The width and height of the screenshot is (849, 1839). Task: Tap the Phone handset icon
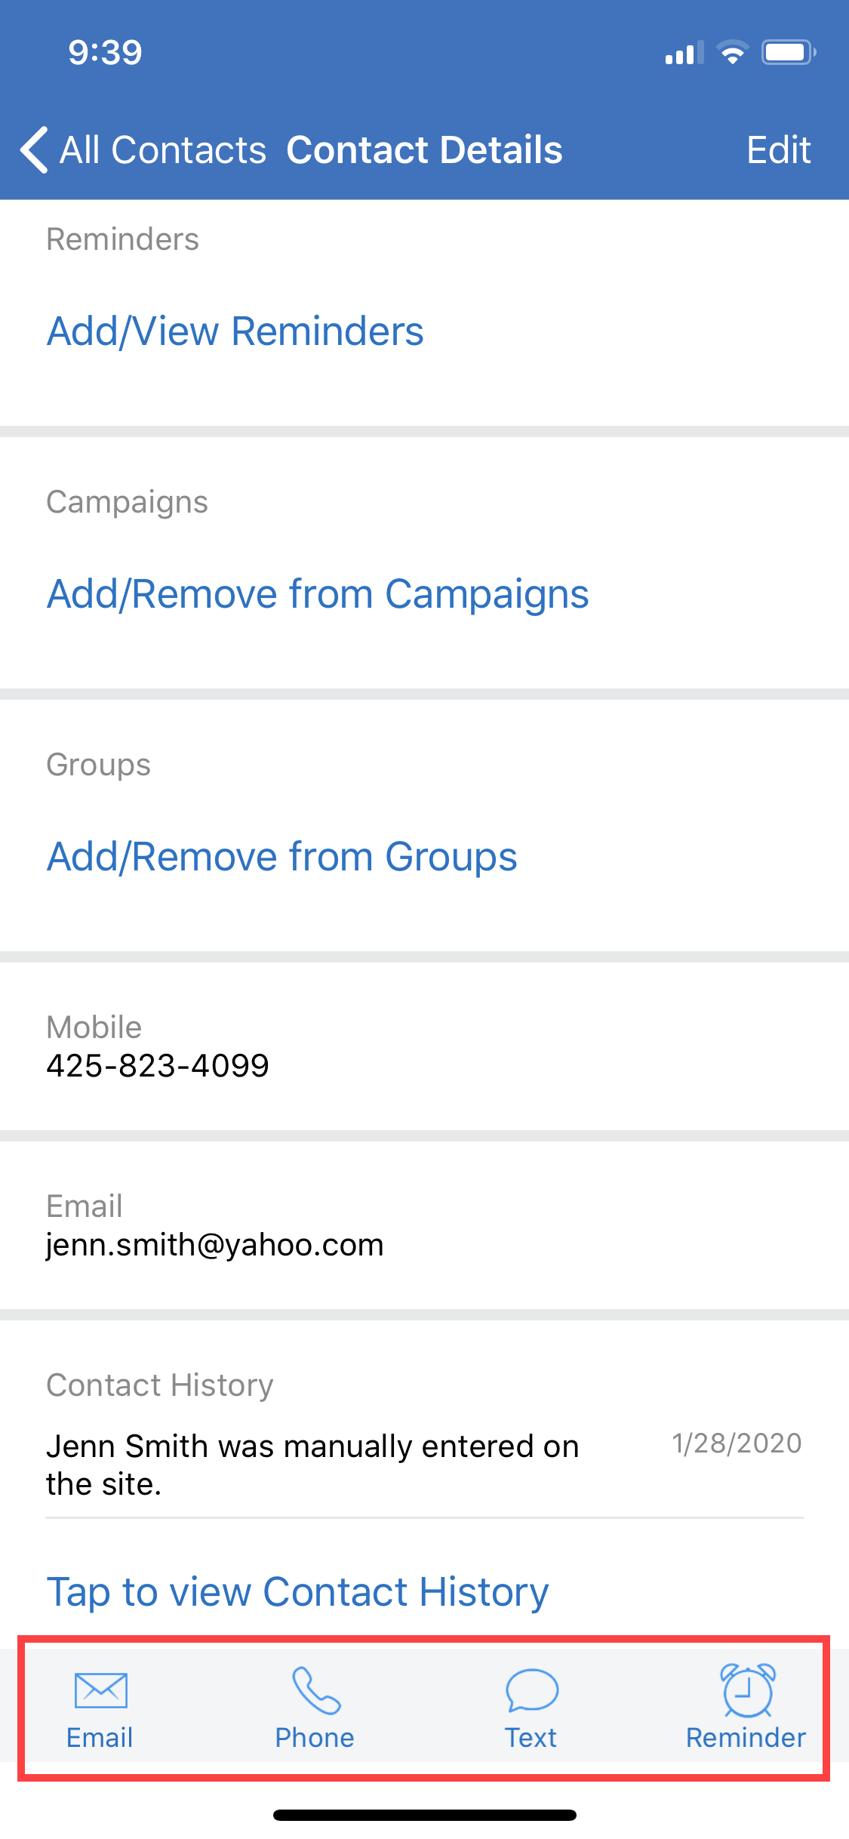316,1690
